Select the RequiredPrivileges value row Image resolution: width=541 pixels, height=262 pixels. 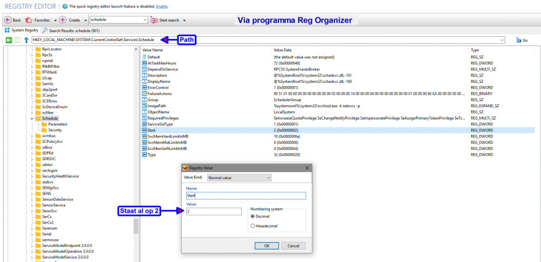338,118
